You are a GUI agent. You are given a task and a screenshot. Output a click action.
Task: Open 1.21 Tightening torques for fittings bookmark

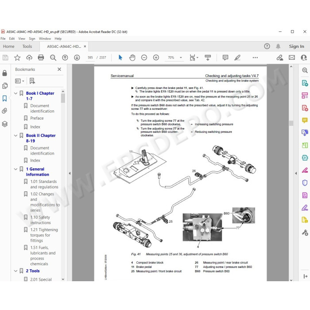click(44, 235)
